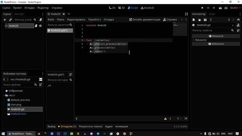Open the Анимация bottom panel
This screenshot has height=136, width=242.
(x=121, y=127)
